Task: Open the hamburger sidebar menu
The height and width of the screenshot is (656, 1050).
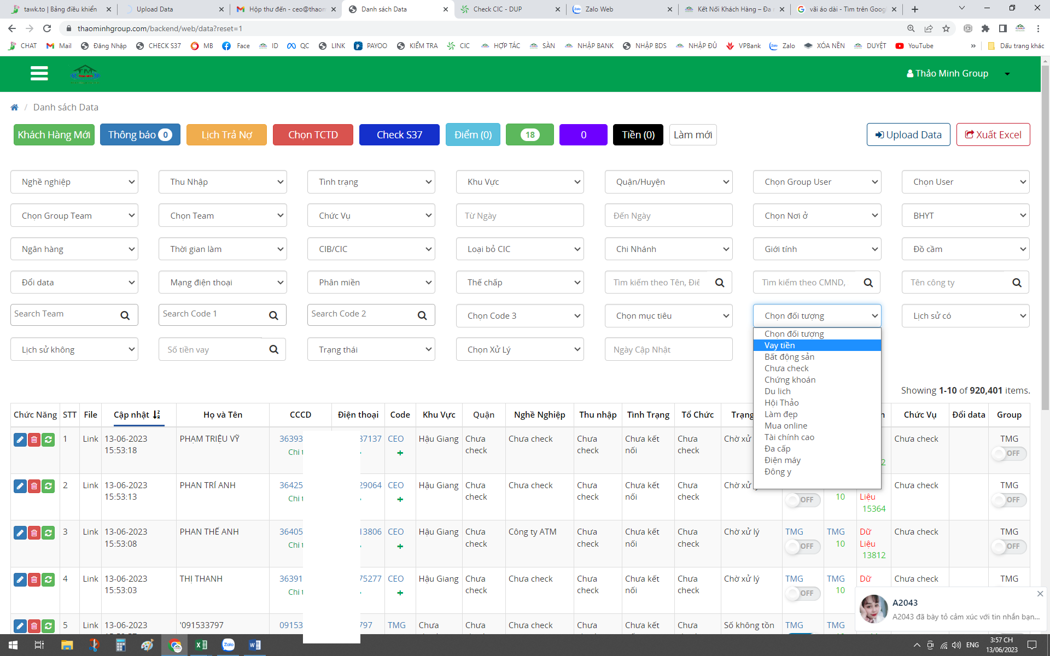Action: click(39, 73)
